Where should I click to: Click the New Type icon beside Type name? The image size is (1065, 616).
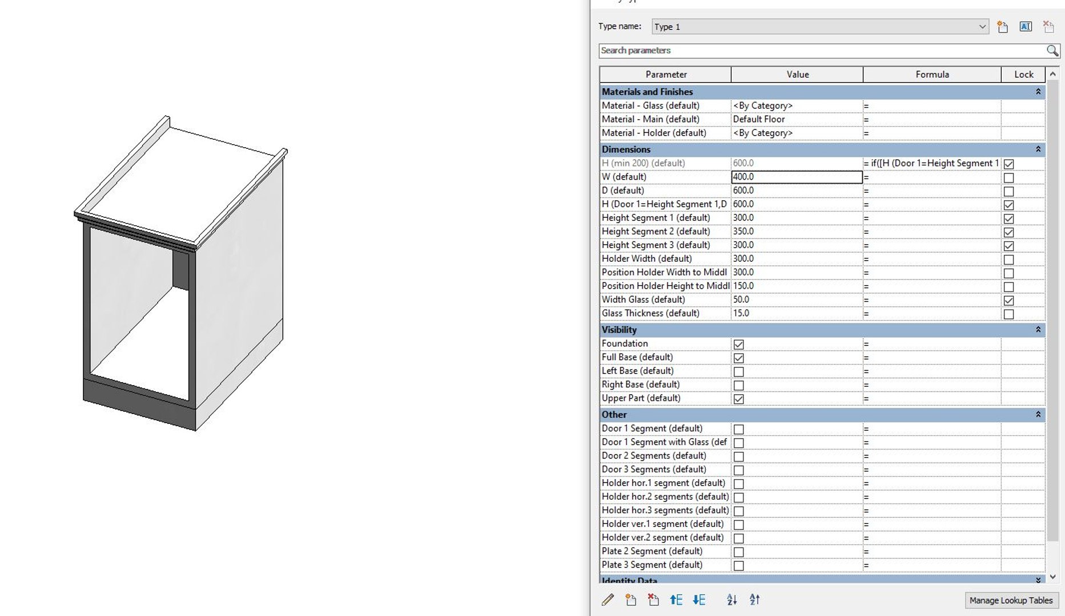1002,27
